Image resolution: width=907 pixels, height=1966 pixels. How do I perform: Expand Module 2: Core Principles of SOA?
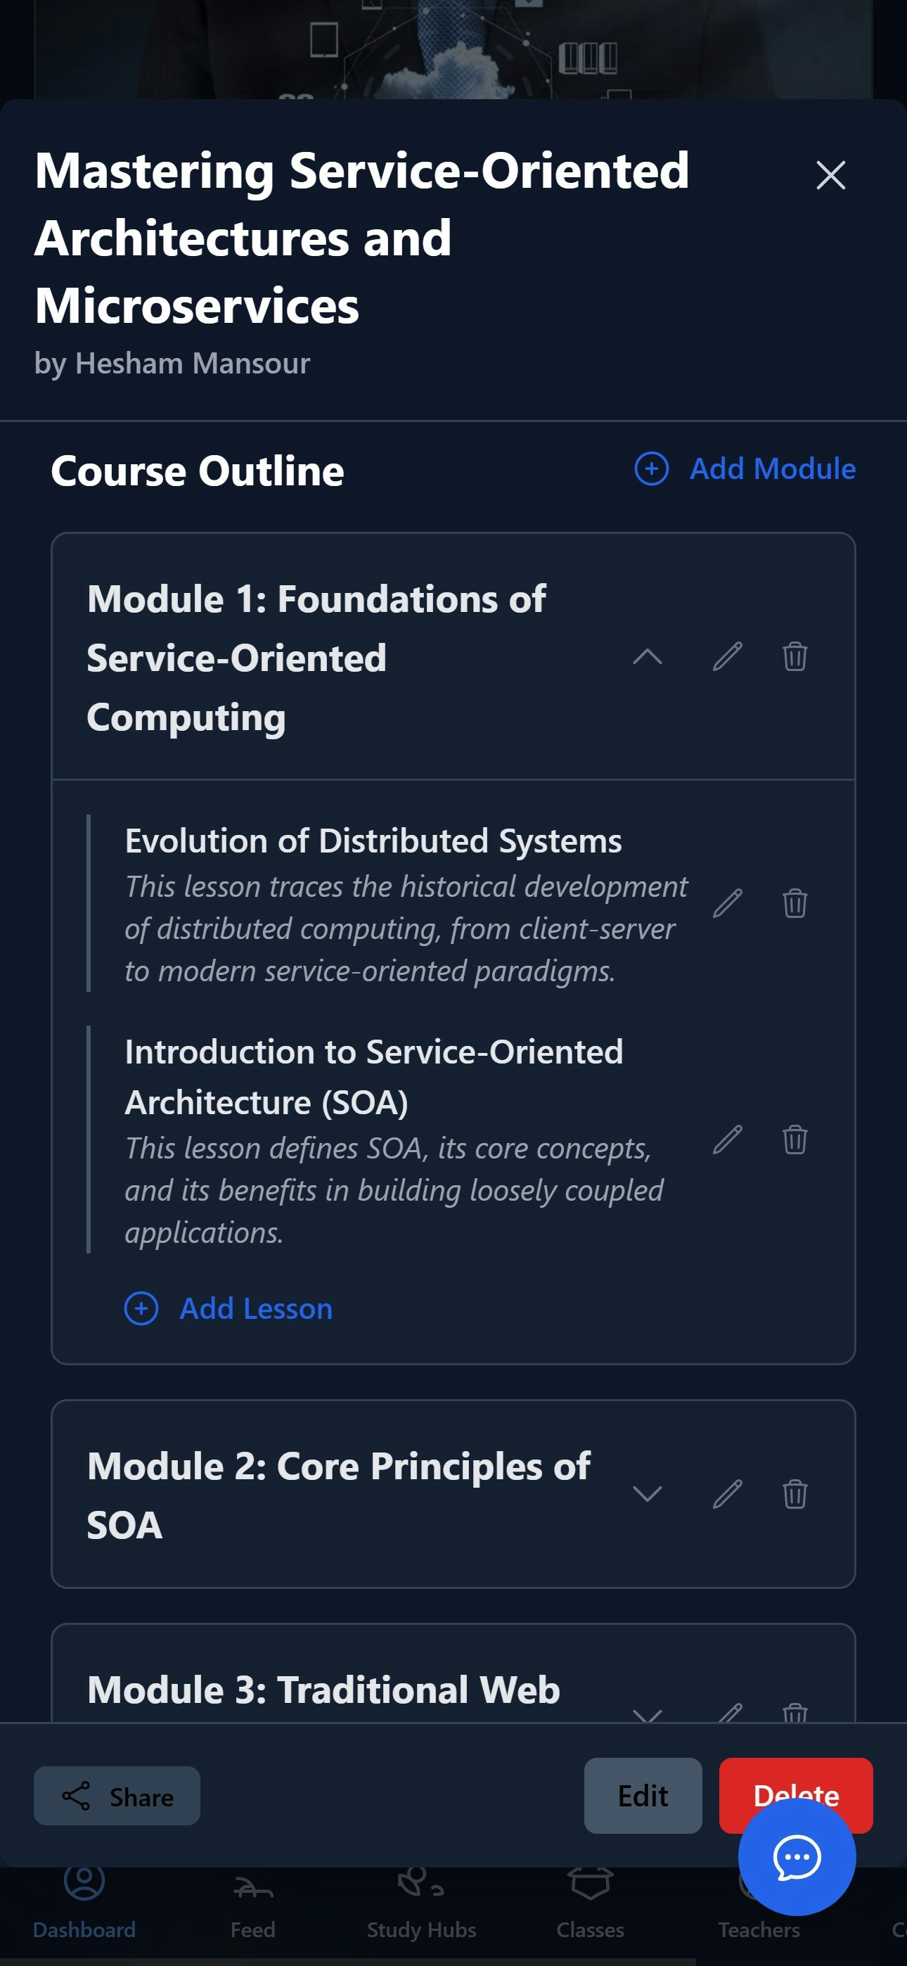point(647,1493)
